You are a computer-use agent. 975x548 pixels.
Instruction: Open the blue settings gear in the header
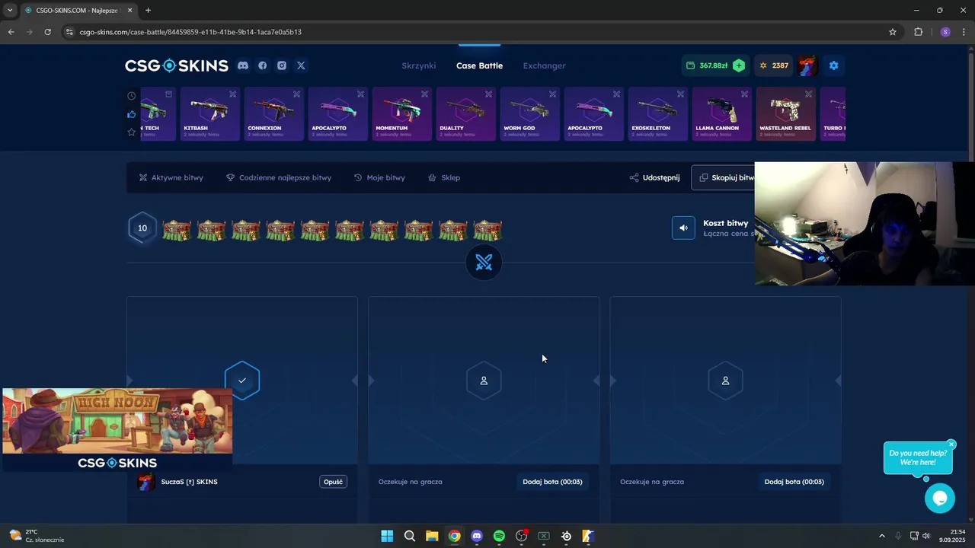(833, 65)
